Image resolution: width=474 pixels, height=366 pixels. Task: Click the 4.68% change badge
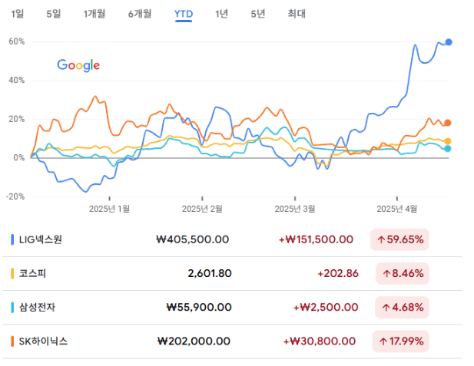[402, 308]
